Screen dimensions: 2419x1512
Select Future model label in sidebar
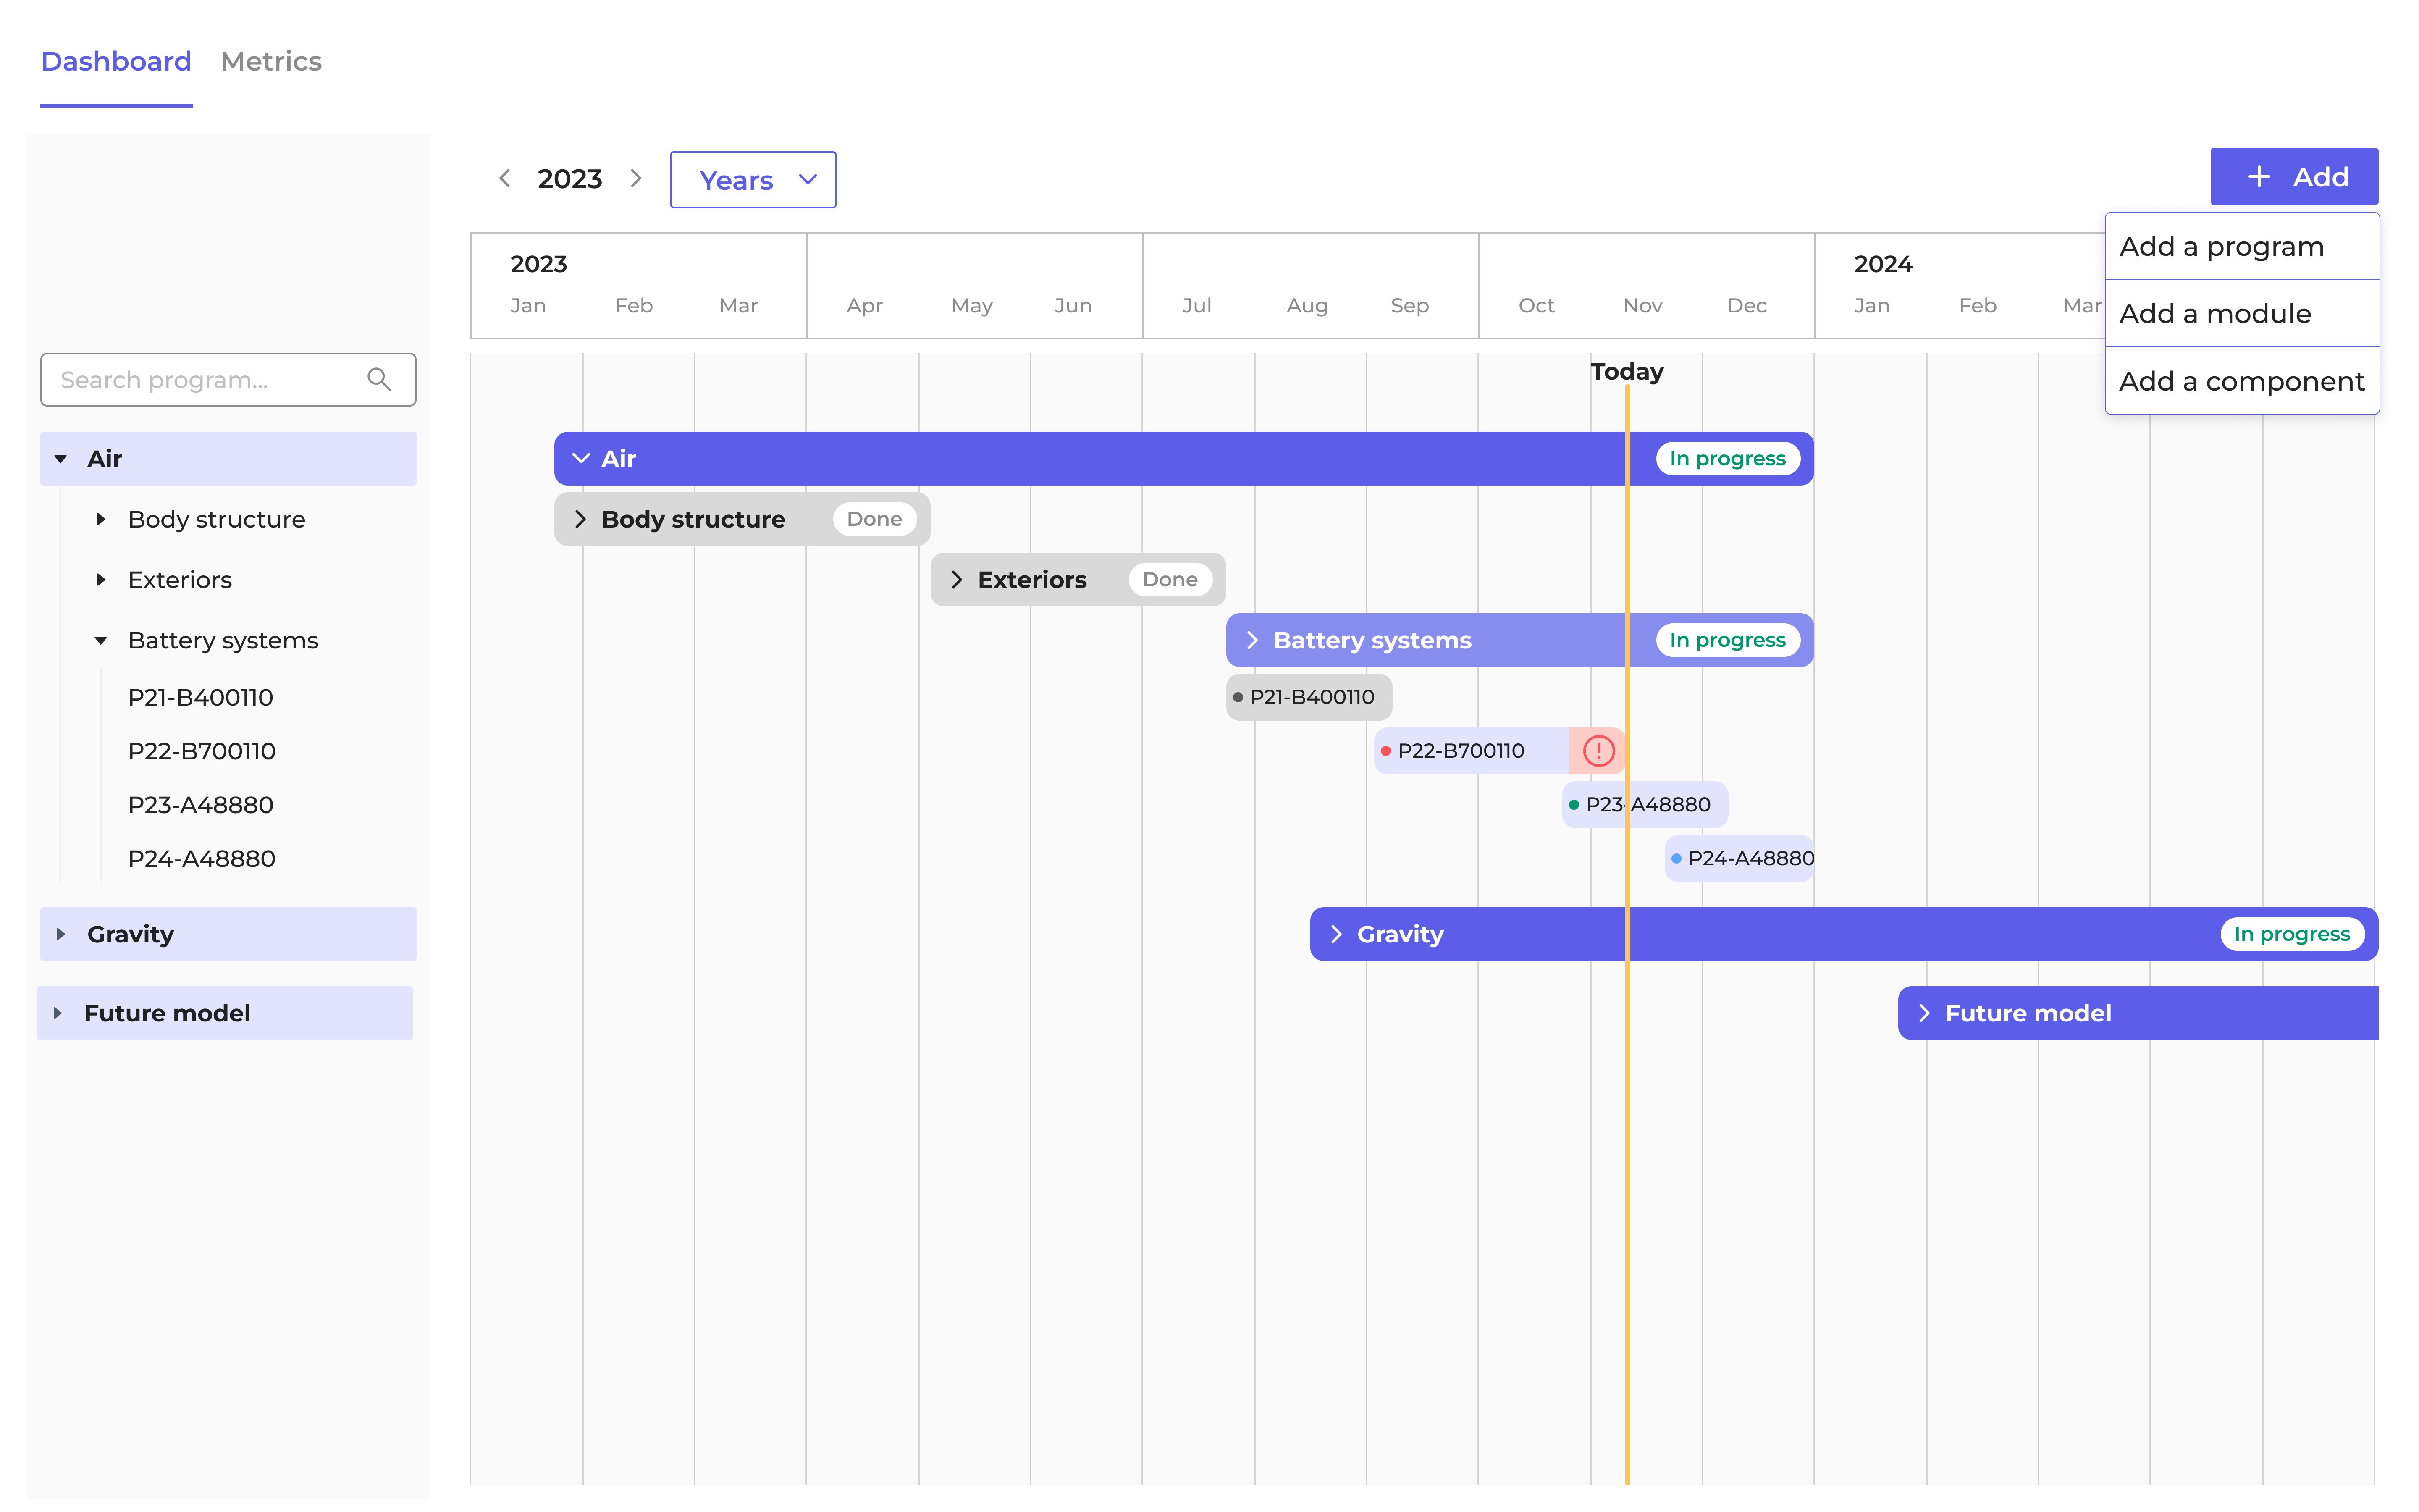click(167, 1013)
